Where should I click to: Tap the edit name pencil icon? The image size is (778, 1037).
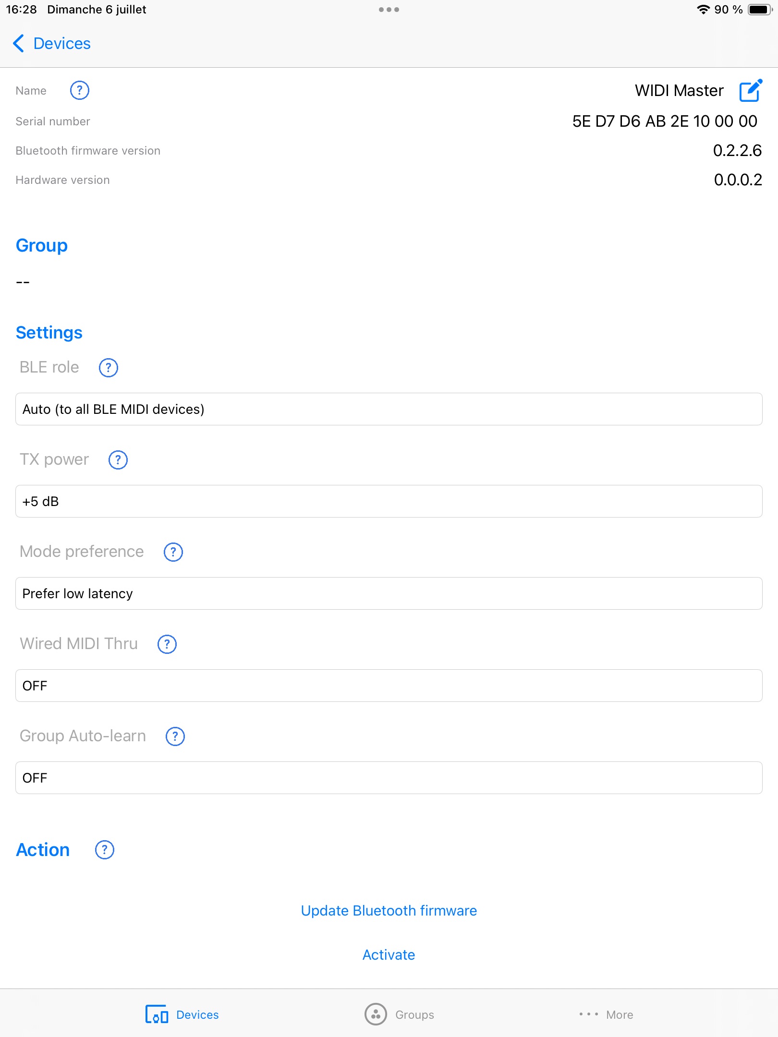(751, 91)
